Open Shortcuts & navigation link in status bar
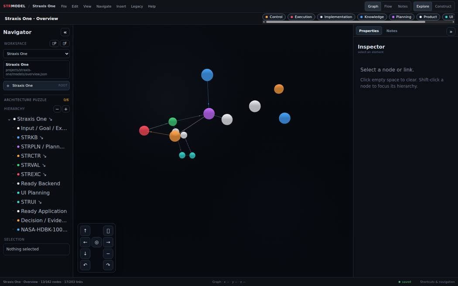This screenshot has width=458, height=286. [437, 282]
